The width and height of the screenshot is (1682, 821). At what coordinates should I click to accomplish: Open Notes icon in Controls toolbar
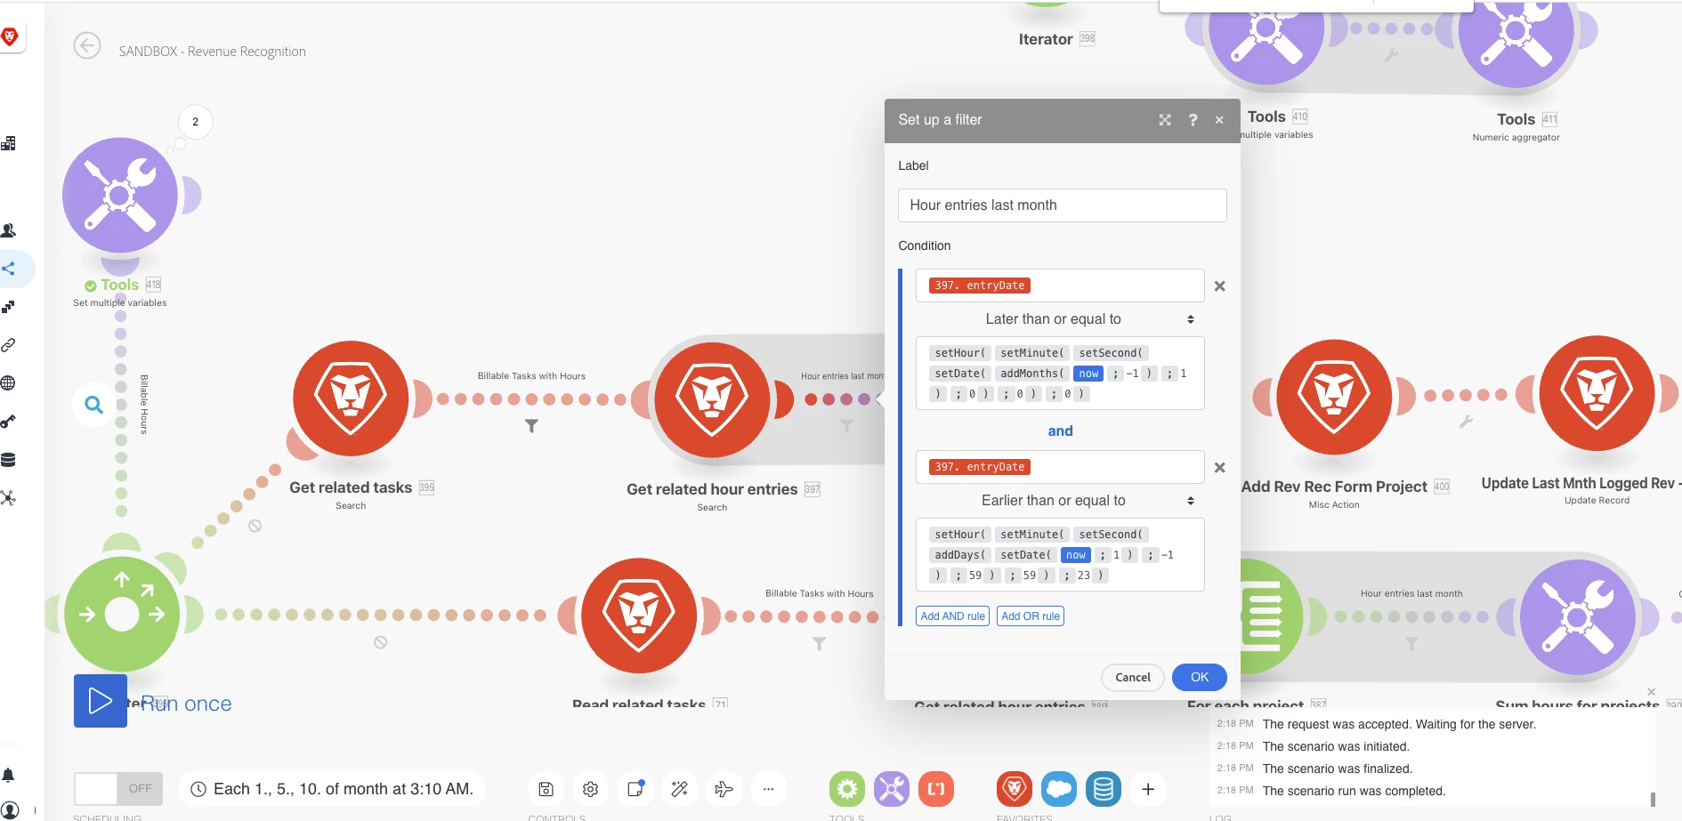click(x=635, y=789)
